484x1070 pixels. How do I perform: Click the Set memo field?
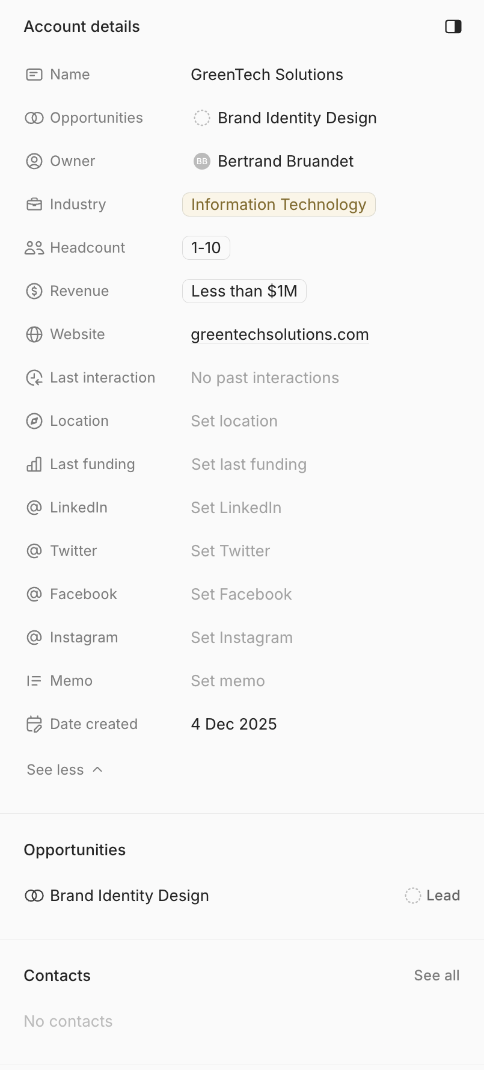[228, 681]
